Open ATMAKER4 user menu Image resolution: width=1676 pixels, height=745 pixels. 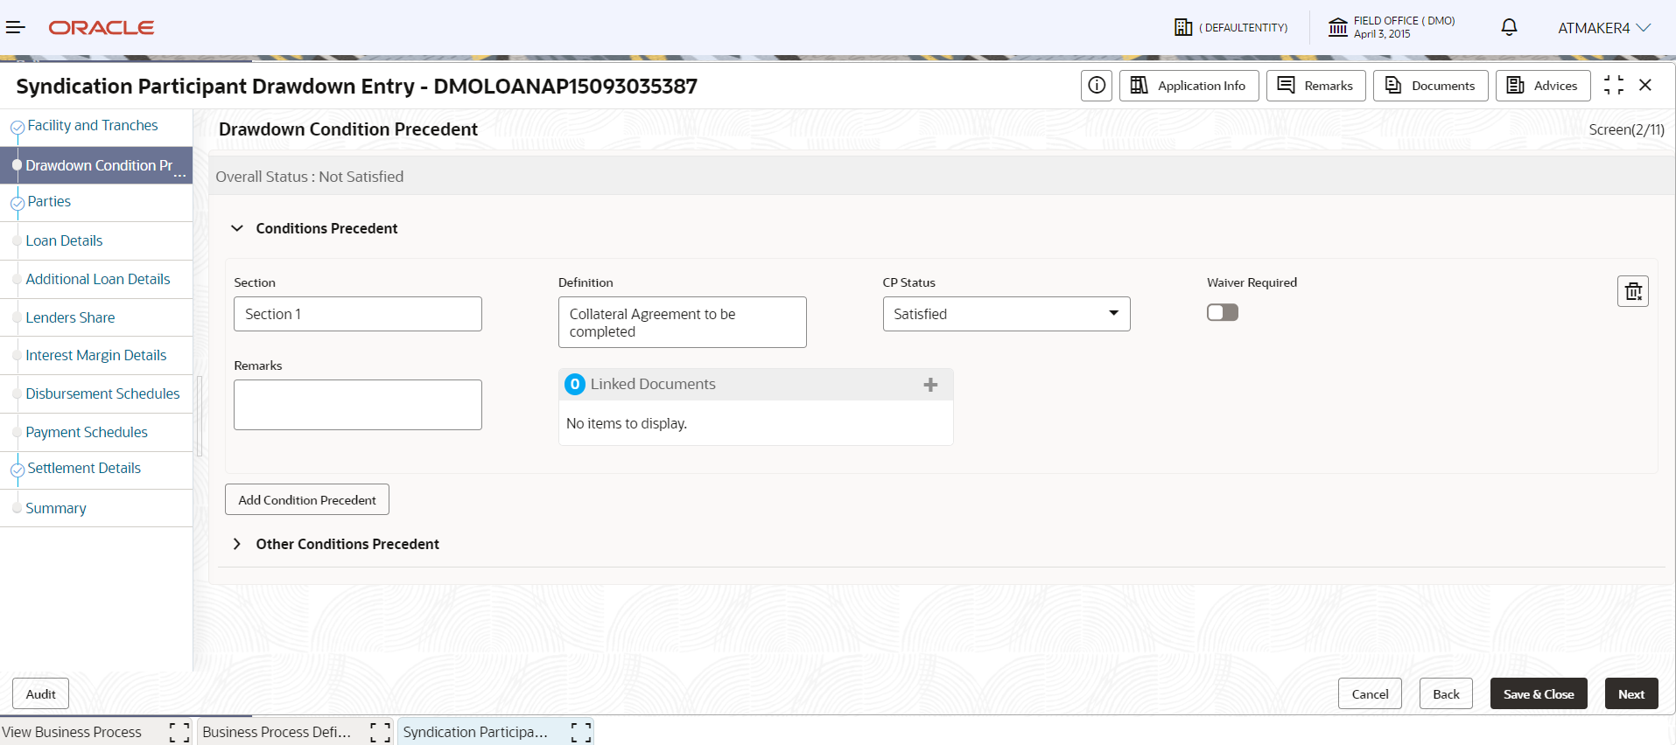(x=1604, y=28)
